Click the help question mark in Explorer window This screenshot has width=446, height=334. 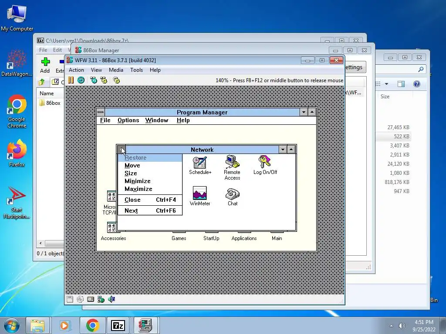[417, 84]
